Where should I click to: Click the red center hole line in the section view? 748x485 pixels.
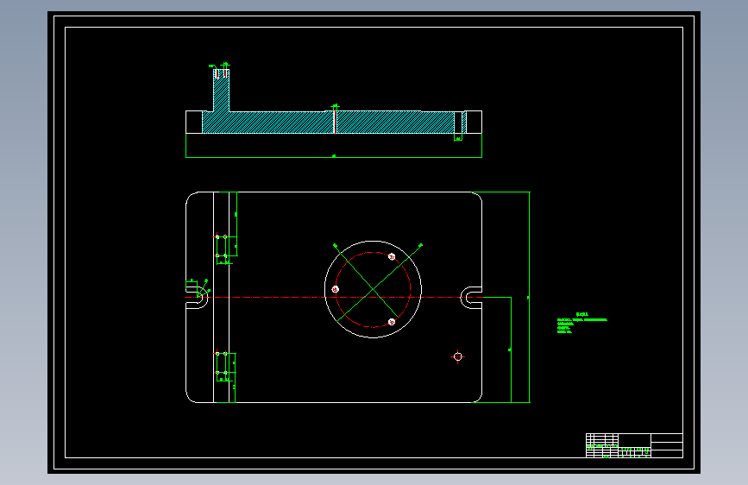(335, 121)
